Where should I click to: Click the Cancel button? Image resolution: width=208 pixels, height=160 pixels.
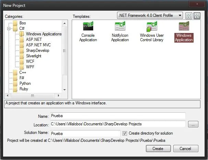pyautogui.click(x=186, y=149)
